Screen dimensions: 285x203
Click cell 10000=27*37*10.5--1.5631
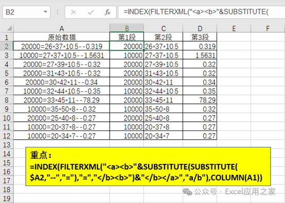62,55
